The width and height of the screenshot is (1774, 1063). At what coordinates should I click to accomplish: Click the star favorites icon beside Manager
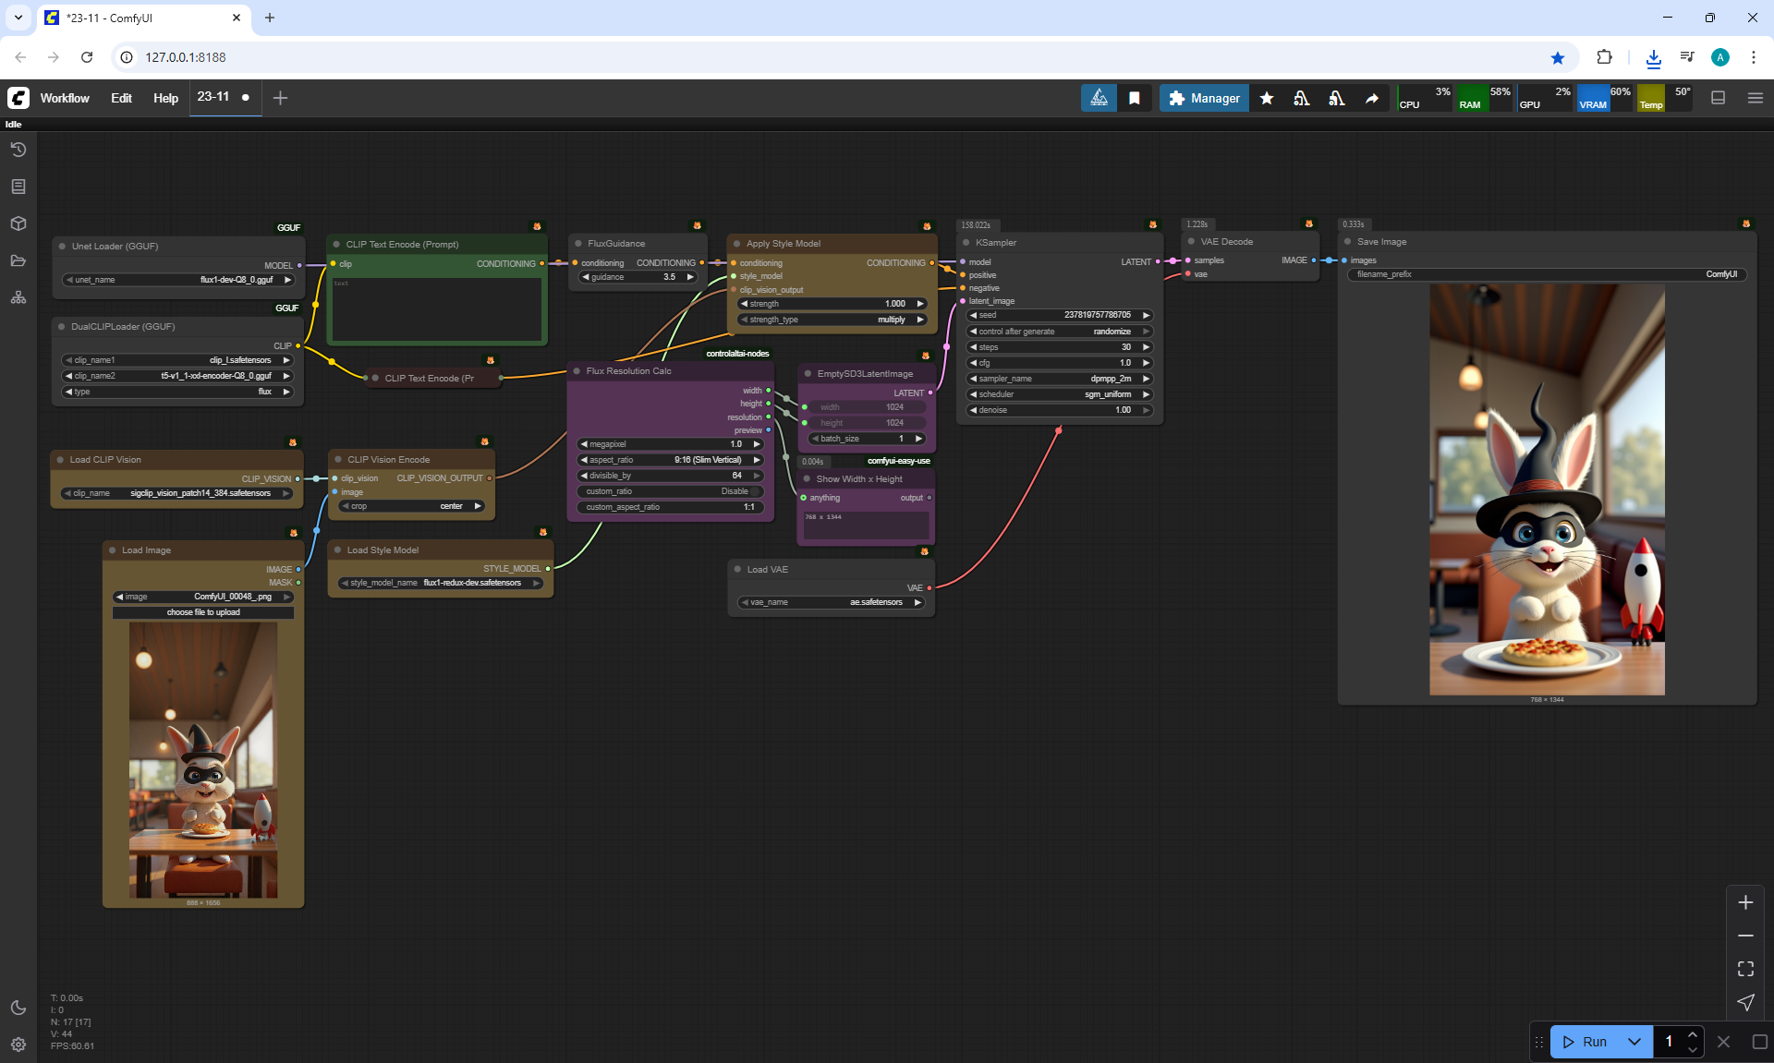(x=1267, y=98)
